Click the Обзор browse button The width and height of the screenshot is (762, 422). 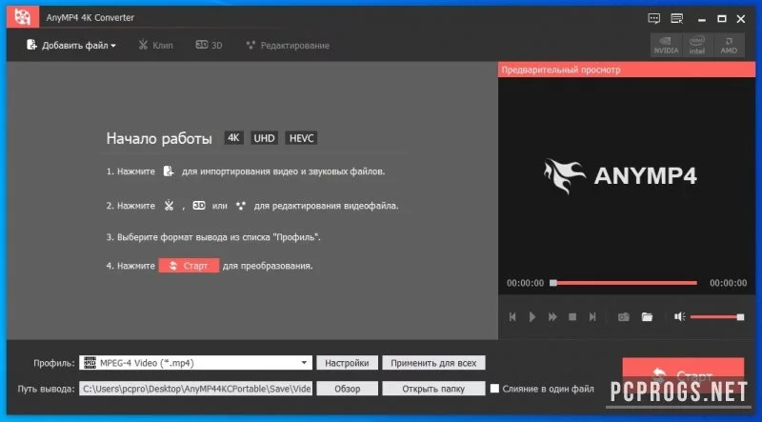[347, 389]
